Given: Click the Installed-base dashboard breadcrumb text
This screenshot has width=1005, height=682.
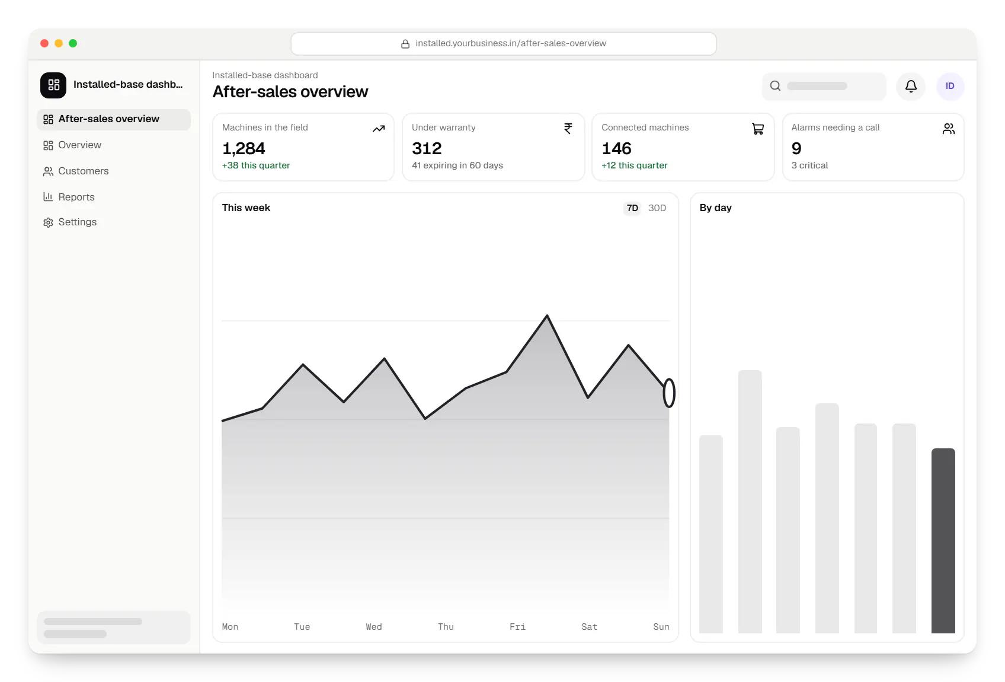Looking at the screenshot, I should pyautogui.click(x=265, y=75).
